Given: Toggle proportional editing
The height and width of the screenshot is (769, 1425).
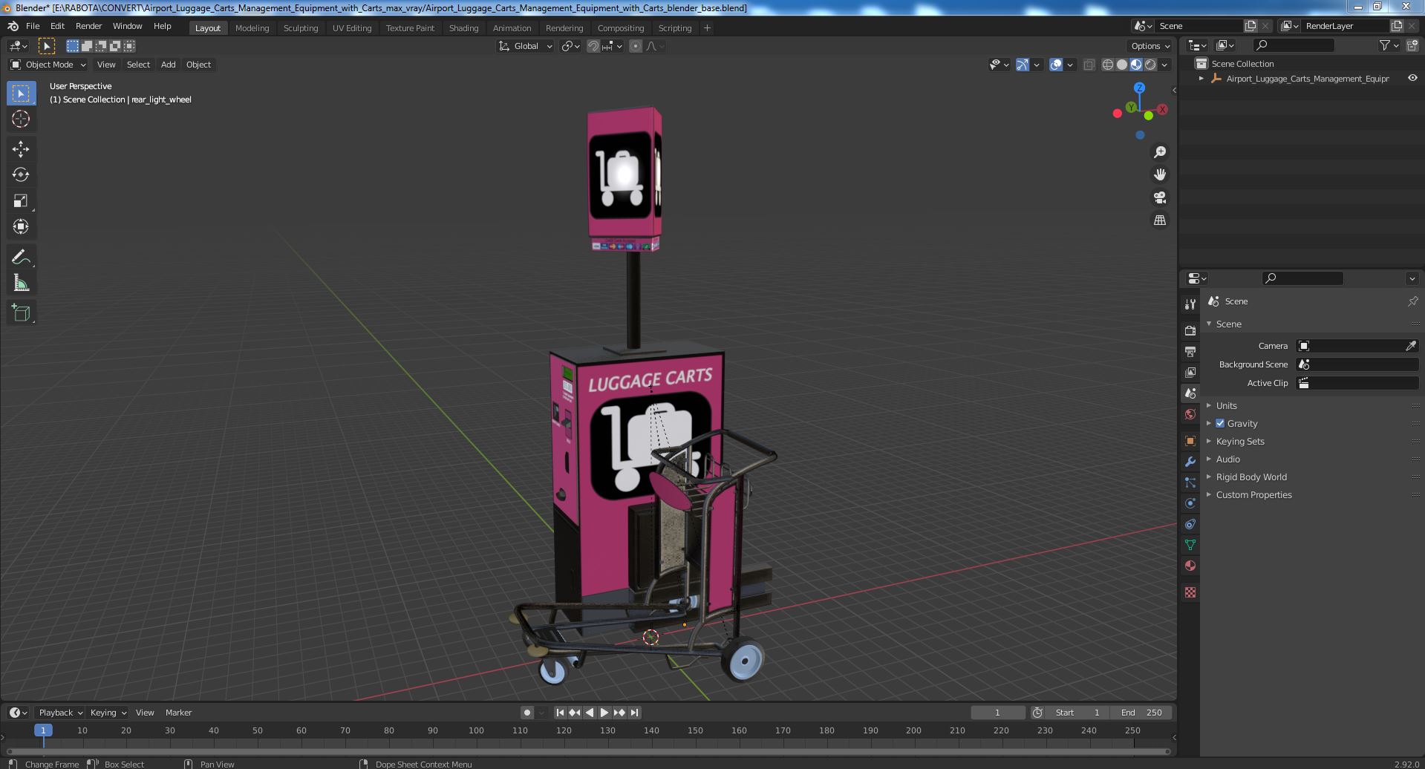Looking at the screenshot, I should point(636,46).
